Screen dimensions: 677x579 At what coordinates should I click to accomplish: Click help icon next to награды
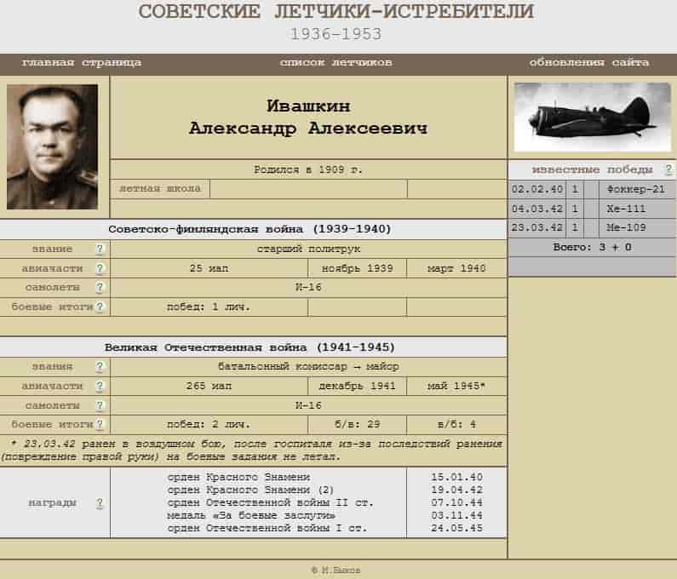pos(100,503)
